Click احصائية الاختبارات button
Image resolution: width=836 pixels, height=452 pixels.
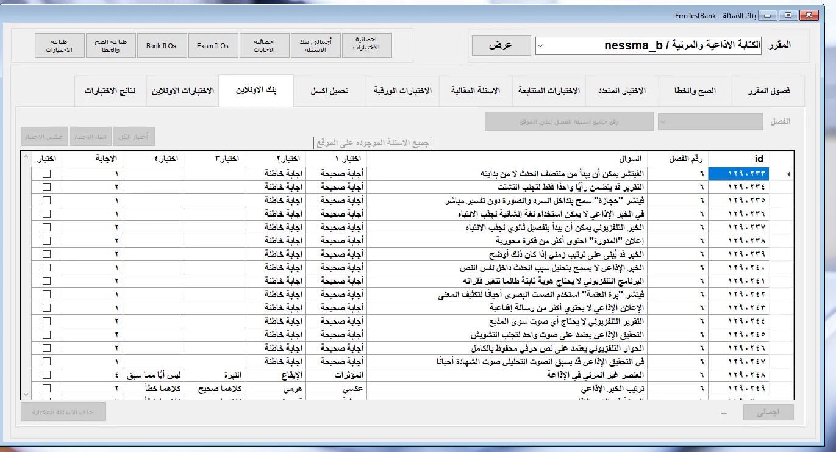coord(366,45)
